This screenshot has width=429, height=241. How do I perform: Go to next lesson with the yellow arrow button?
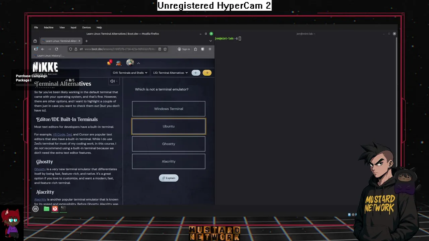207,73
